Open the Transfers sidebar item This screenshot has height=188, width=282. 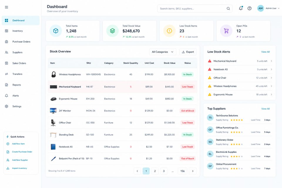pos(21,74)
